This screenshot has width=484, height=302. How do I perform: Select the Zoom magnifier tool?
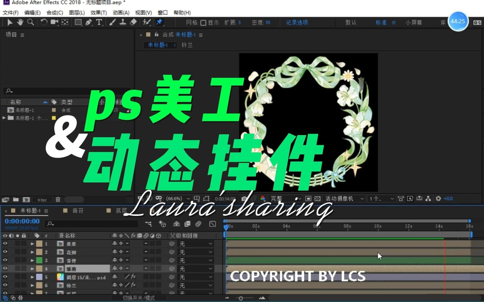31,22
